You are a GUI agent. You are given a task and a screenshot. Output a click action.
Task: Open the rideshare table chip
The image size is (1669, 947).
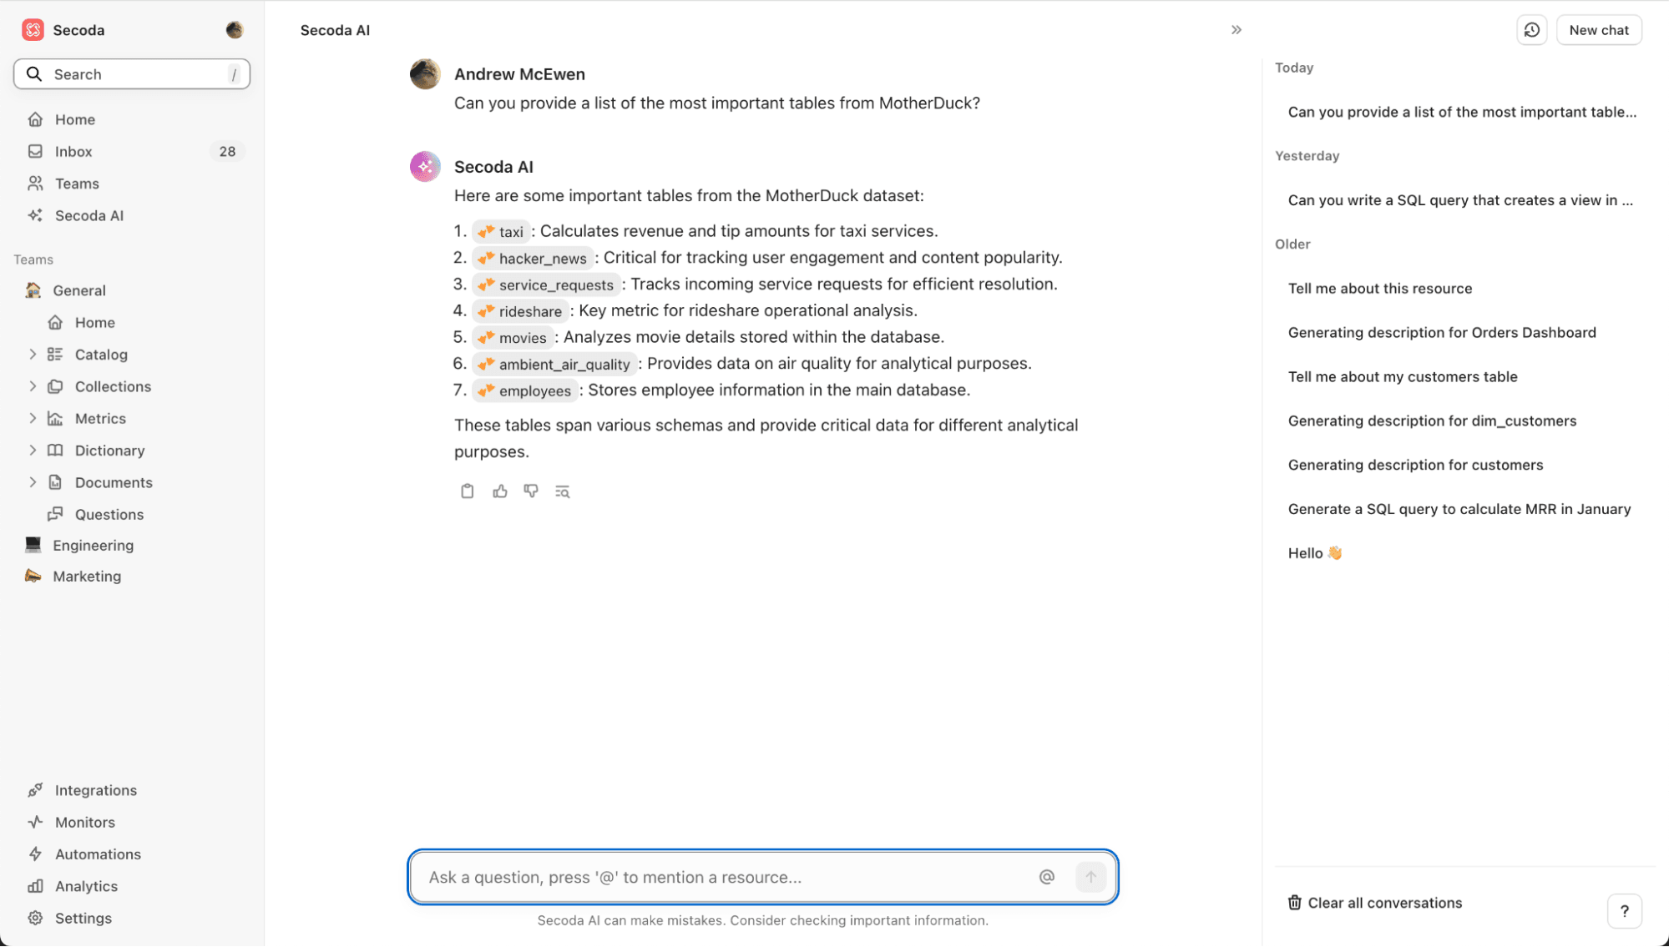click(520, 311)
